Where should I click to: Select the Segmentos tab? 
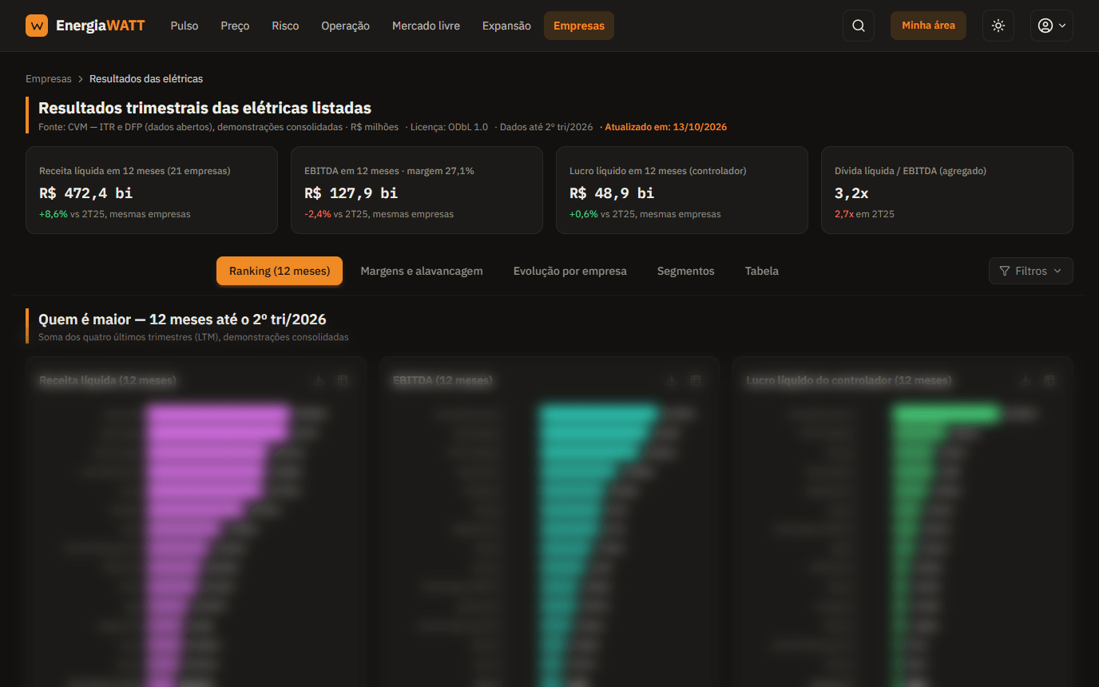point(686,271)
